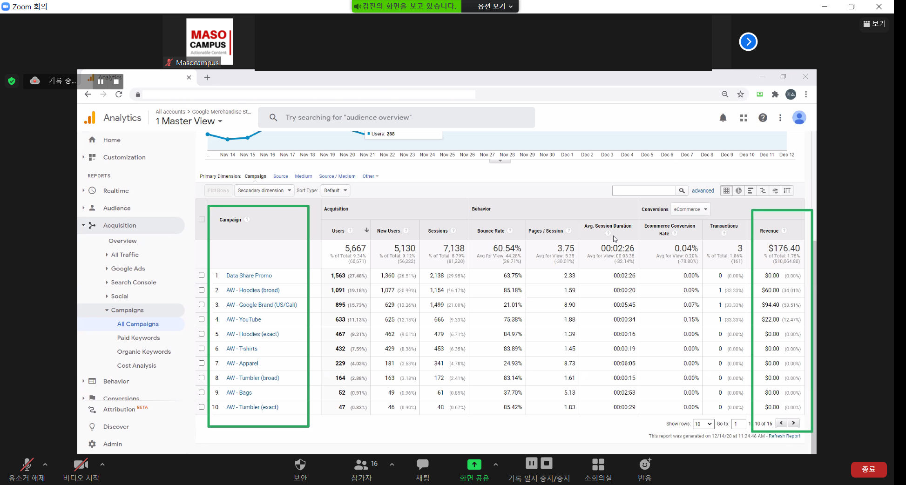Click the Zoom reactions smiley icon
The height and width of the screenshot is (485, 906).
coord(644,465)
